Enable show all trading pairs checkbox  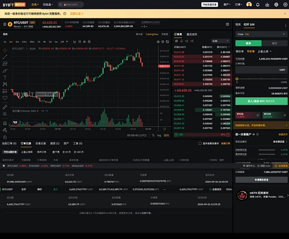(x=200, y=143)
